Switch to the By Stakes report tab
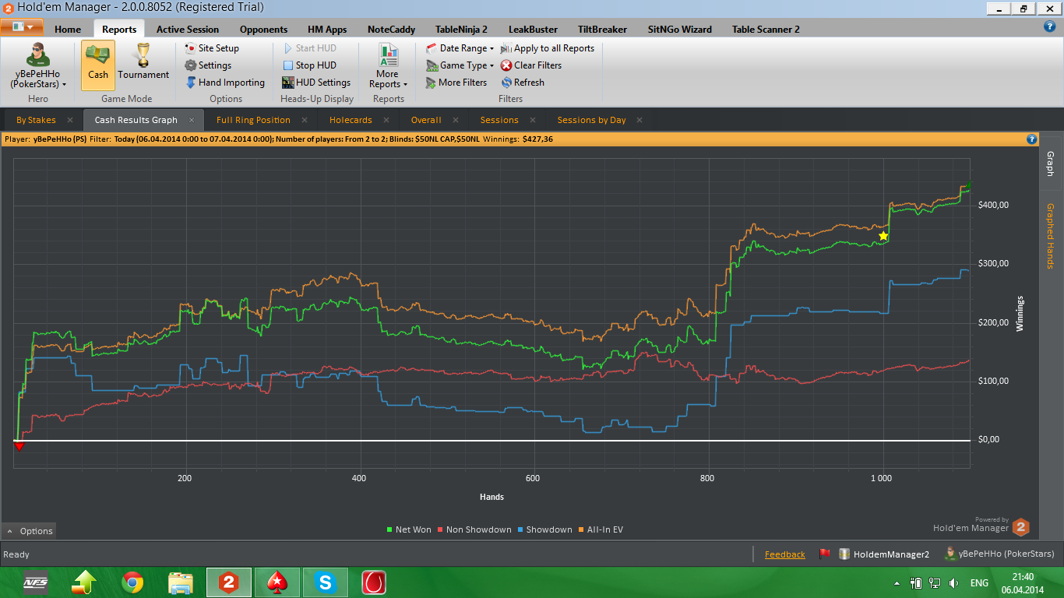Image resolution: width=1064 pixels, height=598 pixels. click(36, 120)
